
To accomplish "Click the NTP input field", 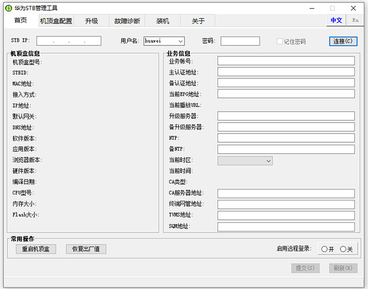I will click(x=286, y=138).
